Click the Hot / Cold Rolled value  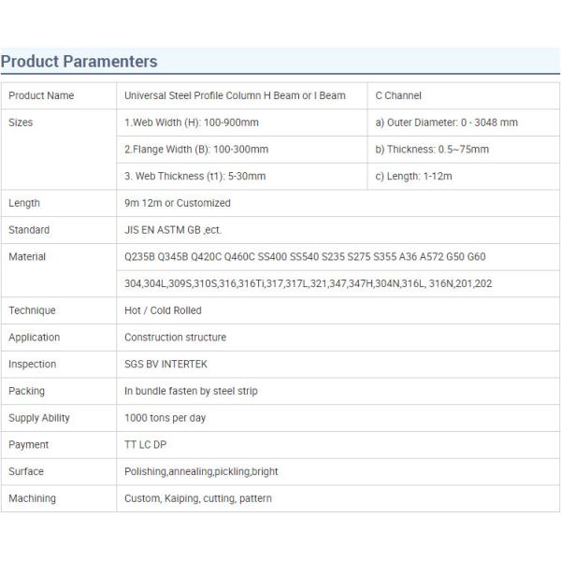(163, 310)
